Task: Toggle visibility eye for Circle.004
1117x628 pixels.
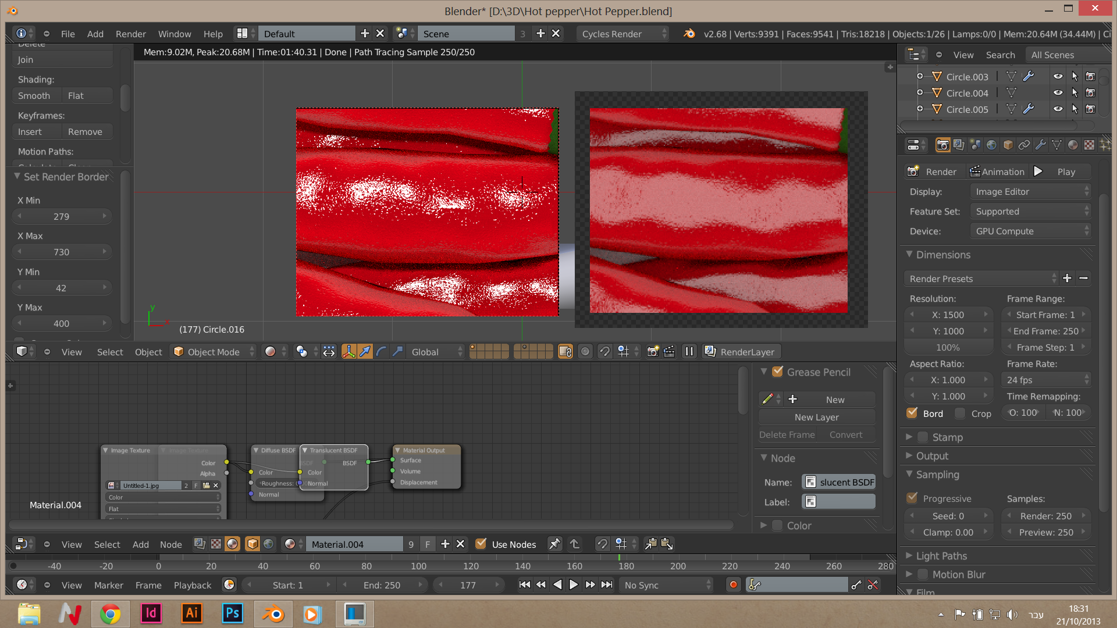Action: click(x=1058, y=93)
